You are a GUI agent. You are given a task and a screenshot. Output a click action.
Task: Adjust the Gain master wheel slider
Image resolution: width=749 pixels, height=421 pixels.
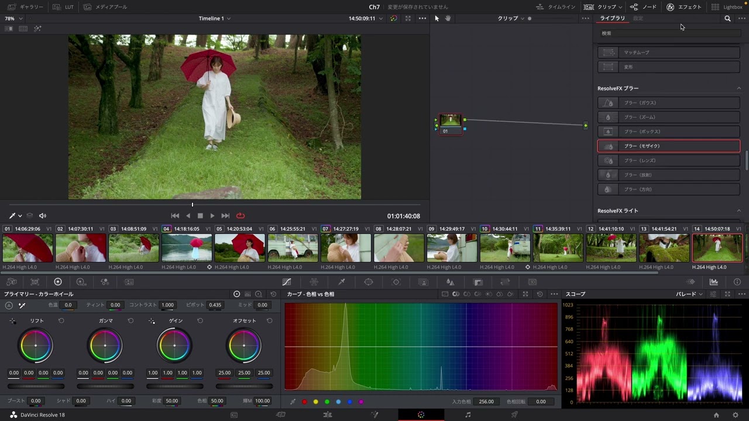175,387
